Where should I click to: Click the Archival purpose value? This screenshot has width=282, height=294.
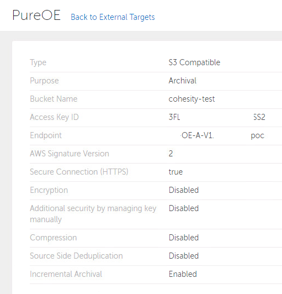point(182,81)
